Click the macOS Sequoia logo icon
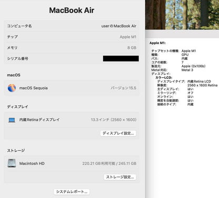This screenshot has height=198, width=219. pyautogui.click(x=12, y=88)
